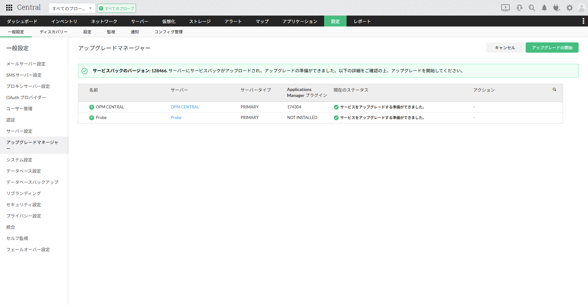This screenshot has width=588, height=306.
Task: Open the OPM CENTRAL server link
Action: [185, 107]
